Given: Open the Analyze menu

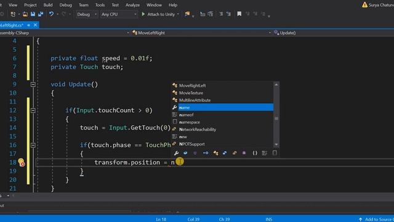Looking at the screenshot, I should (133, 5).
